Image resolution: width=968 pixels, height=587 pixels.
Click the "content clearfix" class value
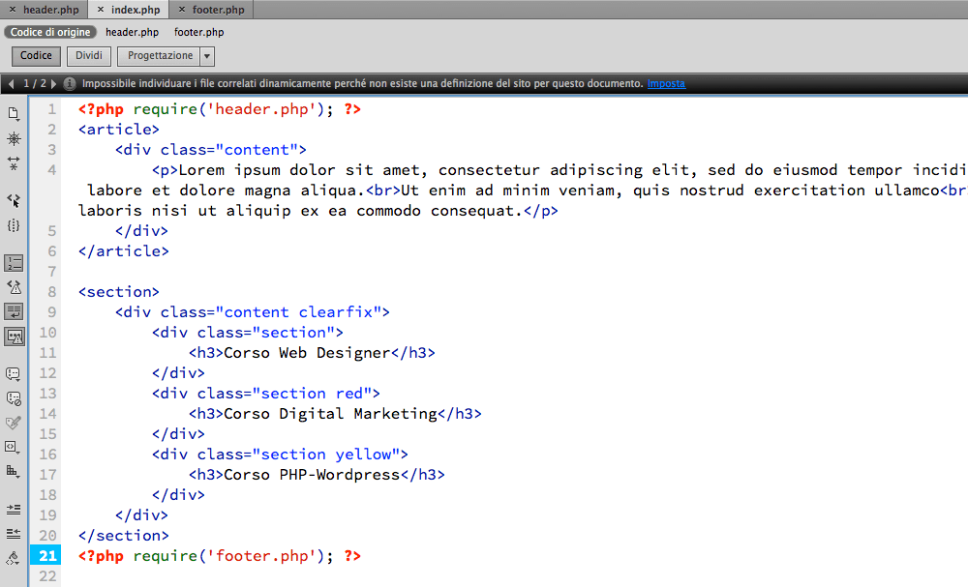tap(298, 312)
